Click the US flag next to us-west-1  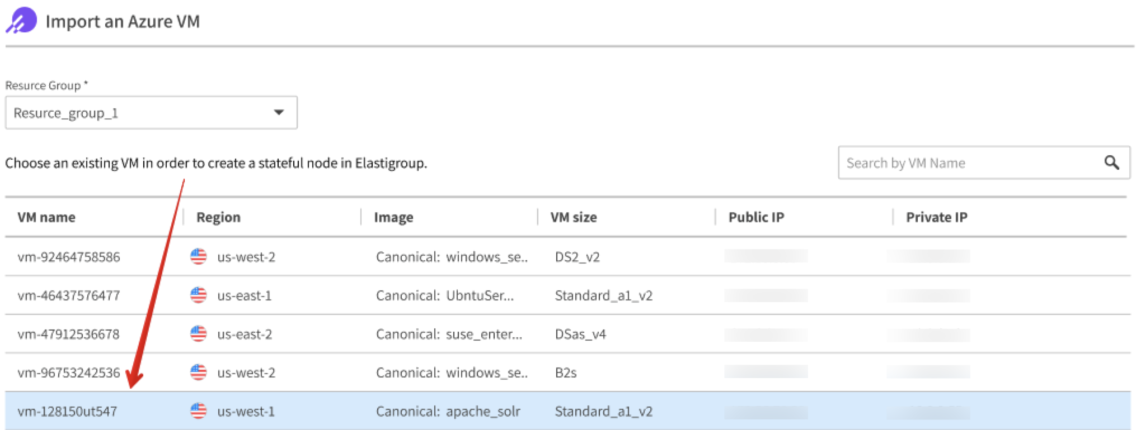coord(198,412)
